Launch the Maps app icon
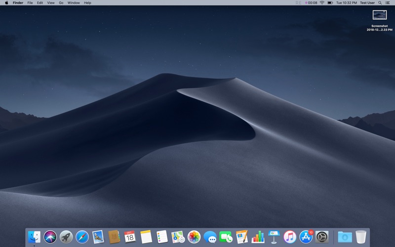395x247 pixels. pos(178,237)
